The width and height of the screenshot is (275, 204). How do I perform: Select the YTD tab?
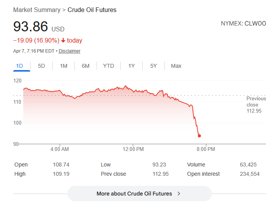click(x=109, y=66)
